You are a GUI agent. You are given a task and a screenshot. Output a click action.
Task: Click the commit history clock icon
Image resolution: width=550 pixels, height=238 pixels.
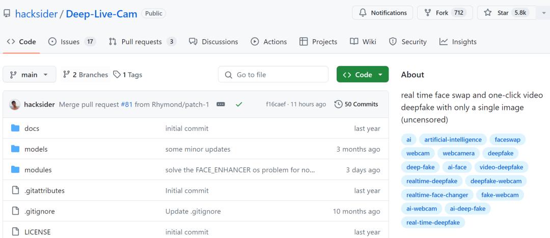[x=338, y=104]
